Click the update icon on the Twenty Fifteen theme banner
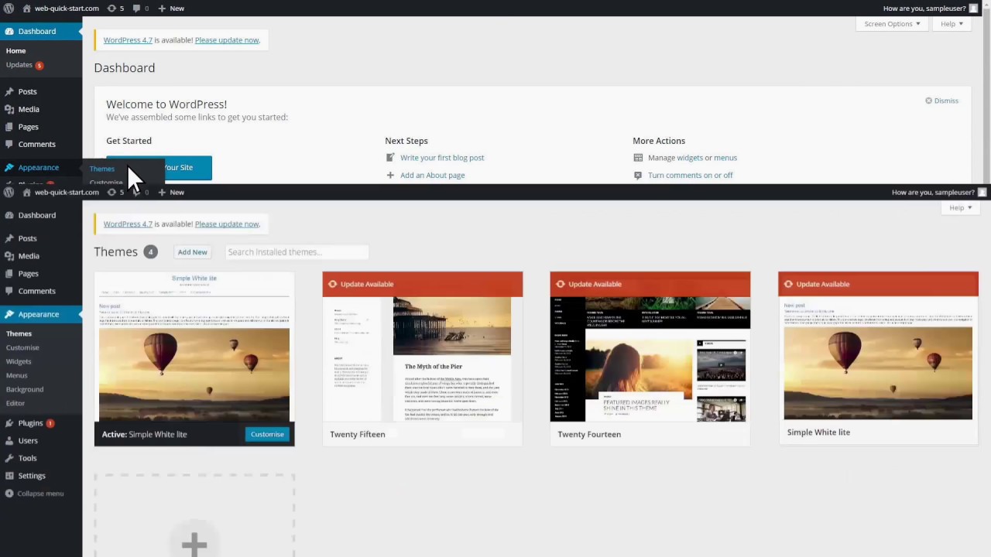 coord(332,284)
